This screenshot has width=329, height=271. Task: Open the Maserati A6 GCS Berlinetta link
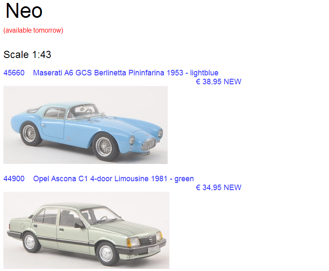(126, 73)
